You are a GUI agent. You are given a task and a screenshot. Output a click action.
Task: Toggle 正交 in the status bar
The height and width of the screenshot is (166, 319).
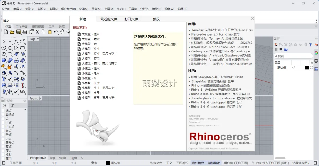pyautogui.click(x=169, y=163)
